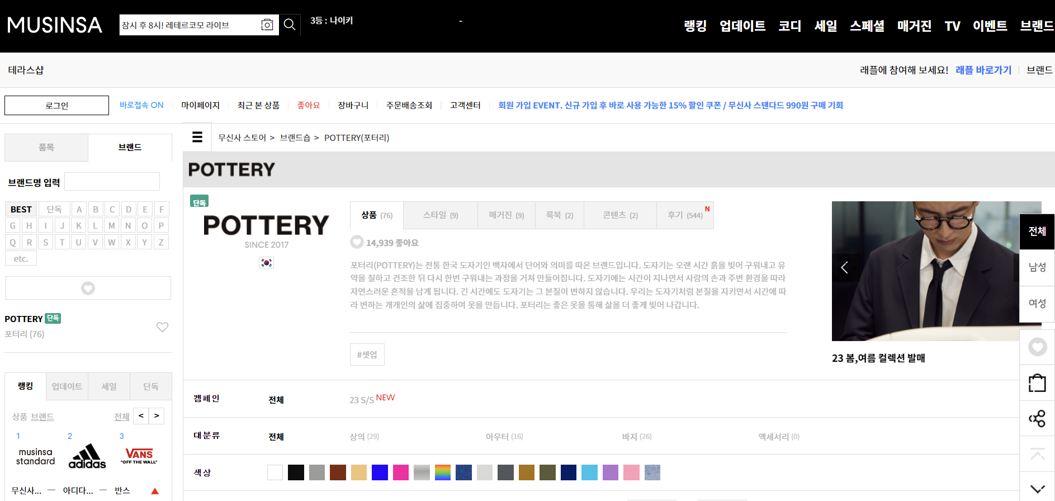Screen dimensions: 1055x501
Task: Select 단독 tab in sidebar ranking
Action: pyautogui.click(x=151, y=386)
